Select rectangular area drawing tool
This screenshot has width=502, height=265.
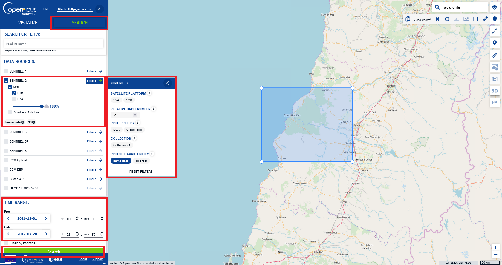coord(476,19)
